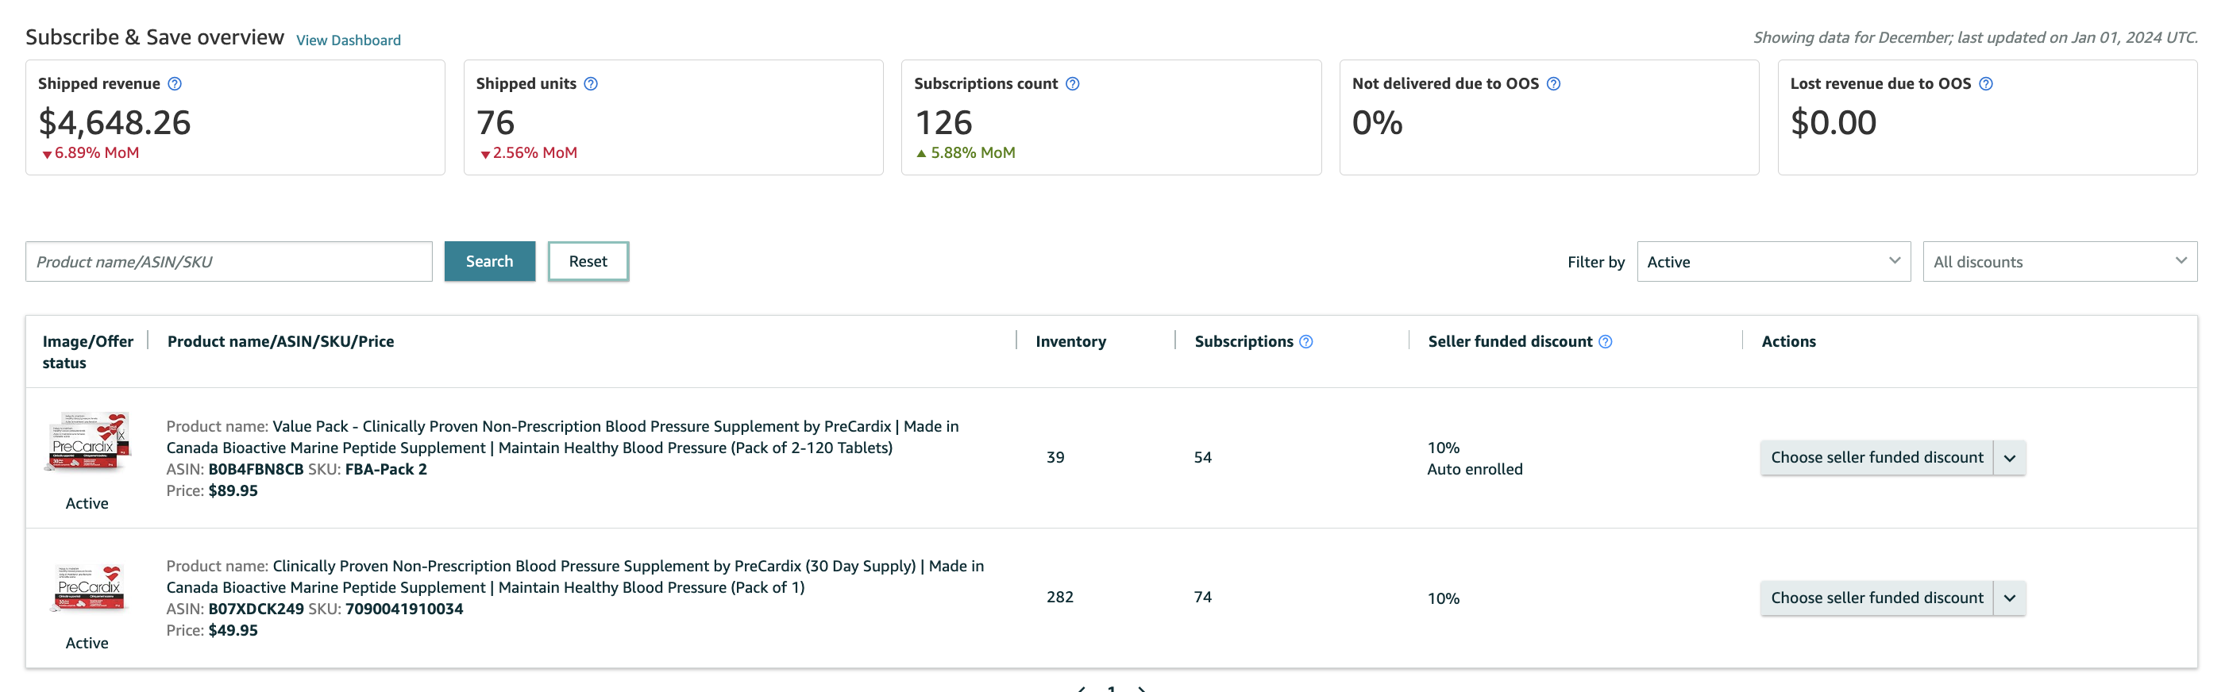Click the Search button
The image size is (2225, 692).
point(489,261)
